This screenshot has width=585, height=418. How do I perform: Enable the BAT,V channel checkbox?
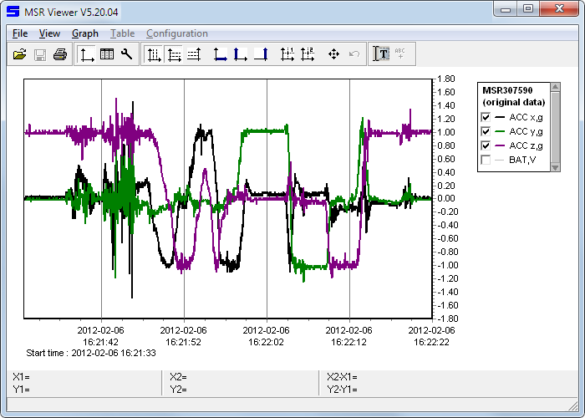[486, 161]
